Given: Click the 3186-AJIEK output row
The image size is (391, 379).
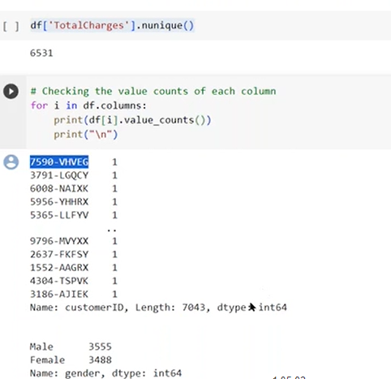Looking at the screenshot, I should coord(74,294).
